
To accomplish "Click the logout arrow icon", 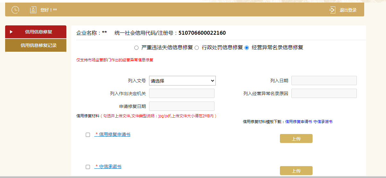I will (332, 10).
